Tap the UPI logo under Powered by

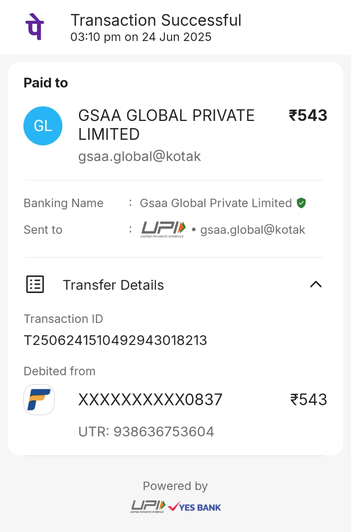[x=148, y=506]
